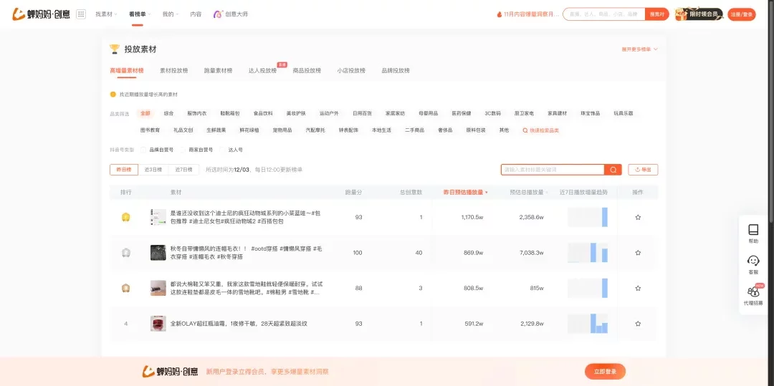Viewport: 774px width, 386px height.
Task: Open the app grid icon beside the logo
Action: pyautogui.click(x=81, y=14)
